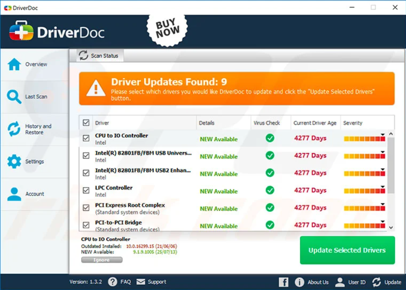Click the User ID person icon
The image size is (406, 290).
click(x=340, y=282)
